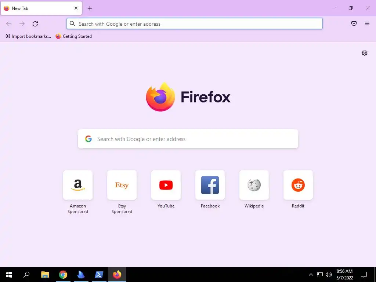Click the Firefox logo image
This screenshot has height=282, width=376.
(x=160, y=97)
